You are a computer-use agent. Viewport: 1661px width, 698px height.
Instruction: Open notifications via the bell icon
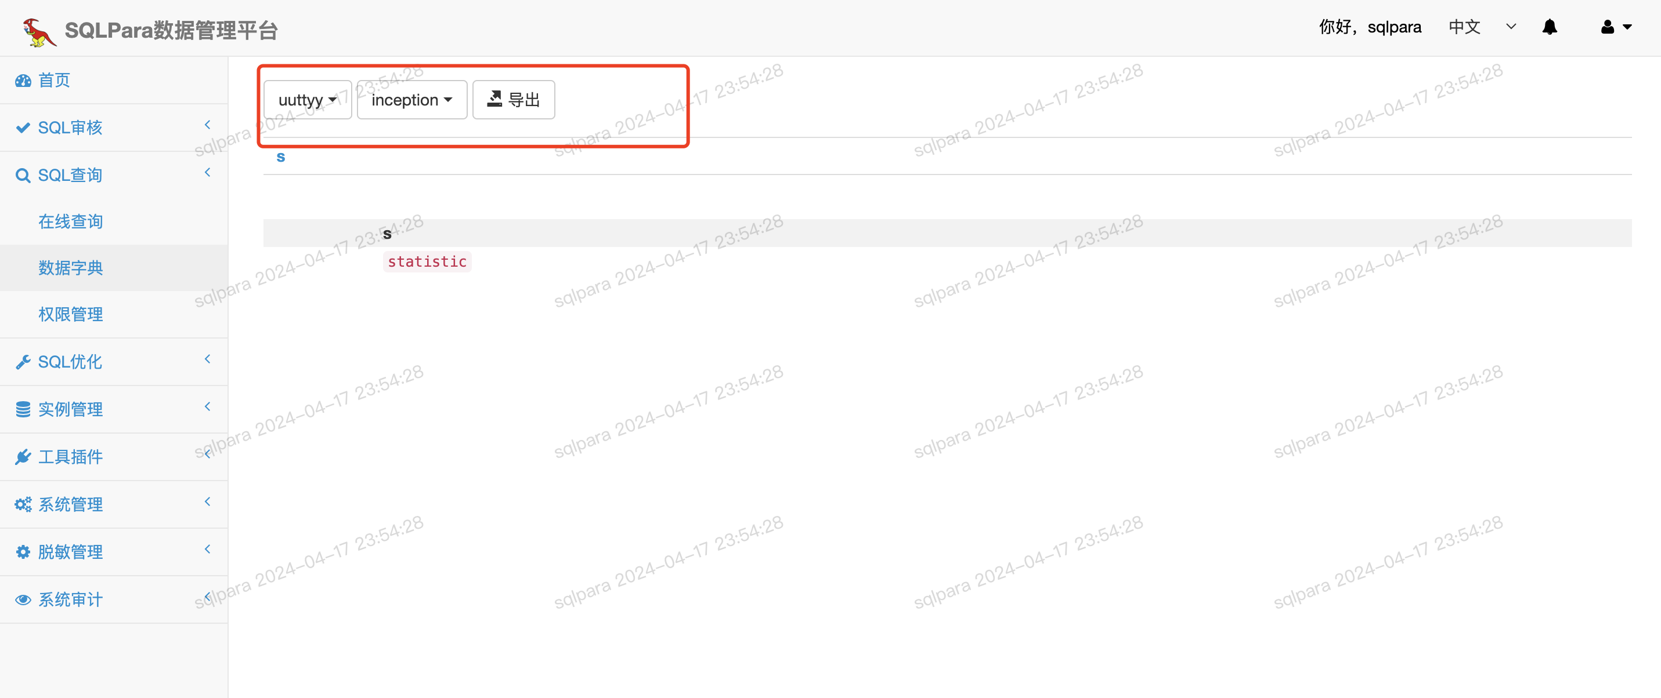tap(1550, 27)
